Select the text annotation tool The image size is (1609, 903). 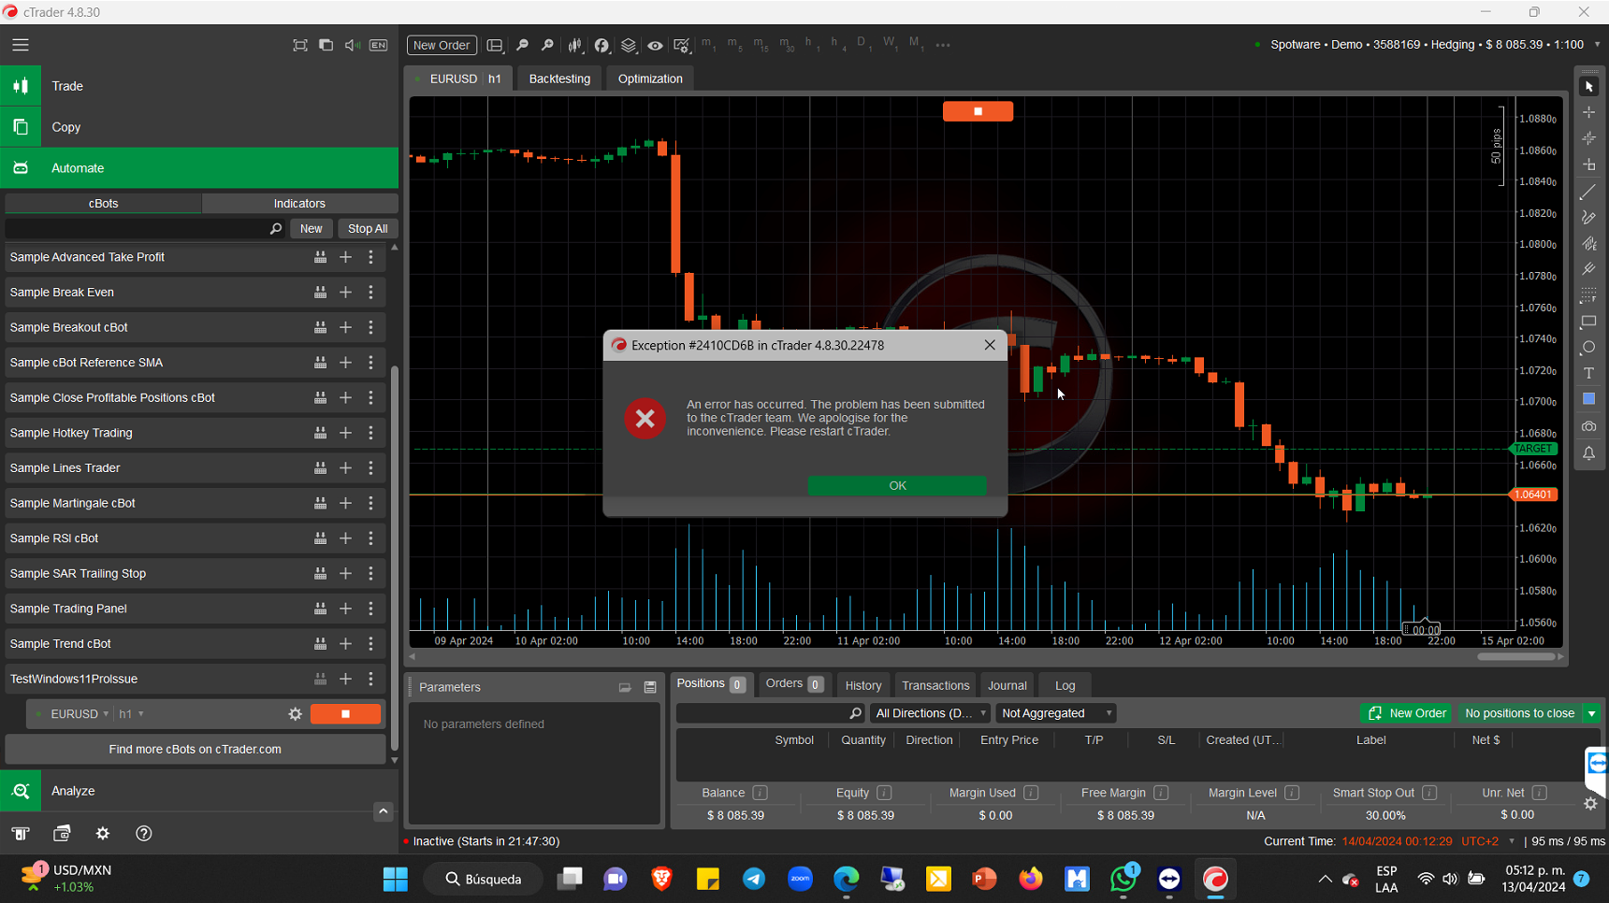click(x=1588, y=373)
